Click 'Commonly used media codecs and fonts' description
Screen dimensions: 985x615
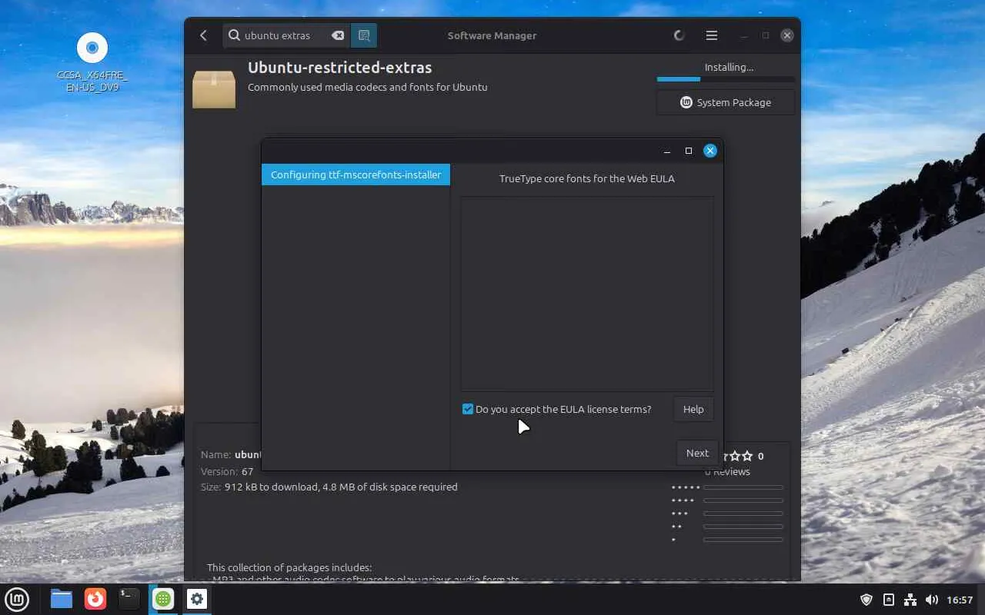[368, 87]
